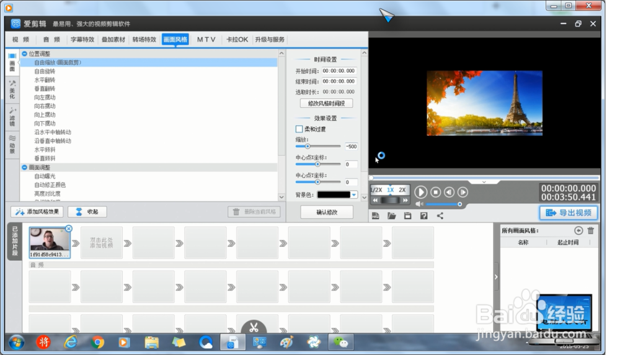Adjust the 缩放 slider handle
The image size is (620, 355).
(308, 147)
